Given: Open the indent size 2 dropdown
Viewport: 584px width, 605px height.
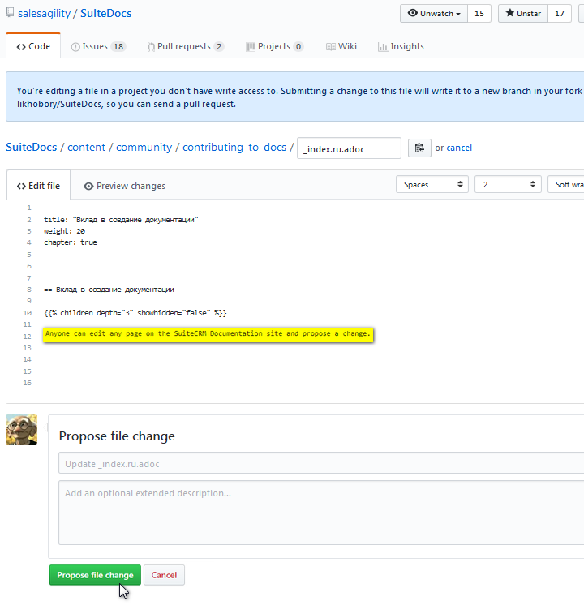Looking at the screenshot, I should pos(508,185).
